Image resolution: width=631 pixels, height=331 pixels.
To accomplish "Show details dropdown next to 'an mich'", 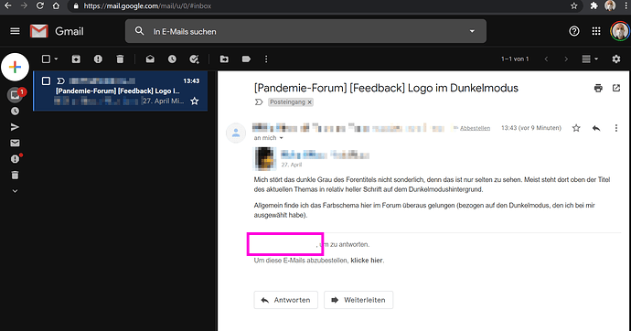I will point(282,138).
